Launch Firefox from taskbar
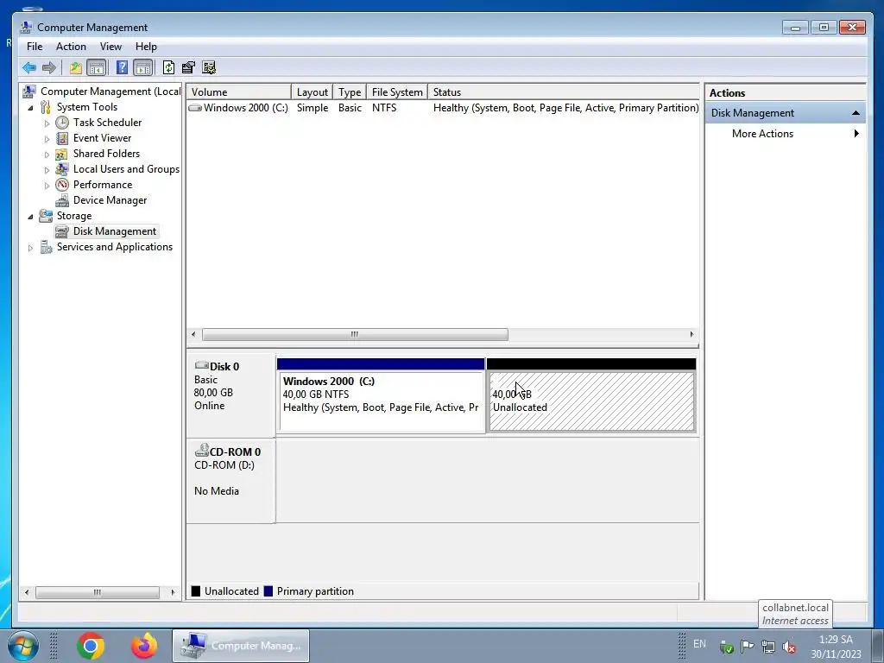Image resolution: width=884 pixels, height=663 pixels. (144, 646)
